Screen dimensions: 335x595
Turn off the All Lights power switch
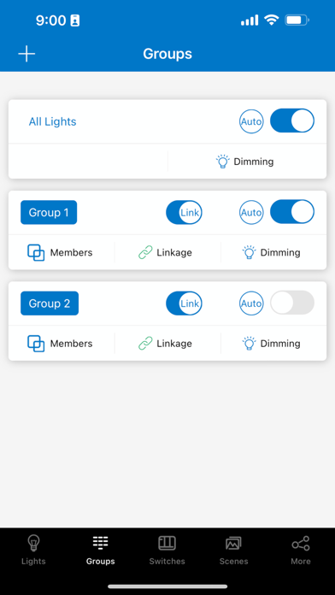click(x=292, y=121)
